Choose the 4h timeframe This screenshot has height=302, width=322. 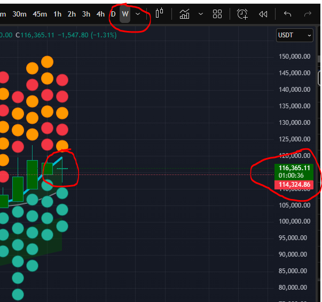[100, 14]
